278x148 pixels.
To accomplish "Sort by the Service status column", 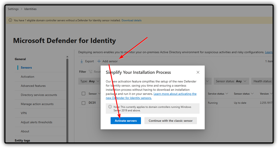I will coord(218,94).
